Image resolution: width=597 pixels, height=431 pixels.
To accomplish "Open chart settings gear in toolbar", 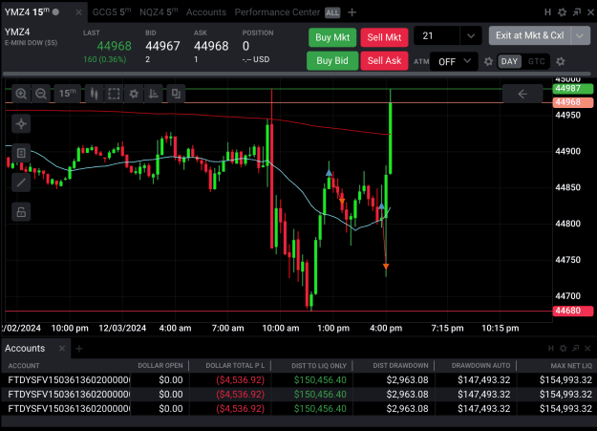I will pyautogui.click(x=134, y=94).
